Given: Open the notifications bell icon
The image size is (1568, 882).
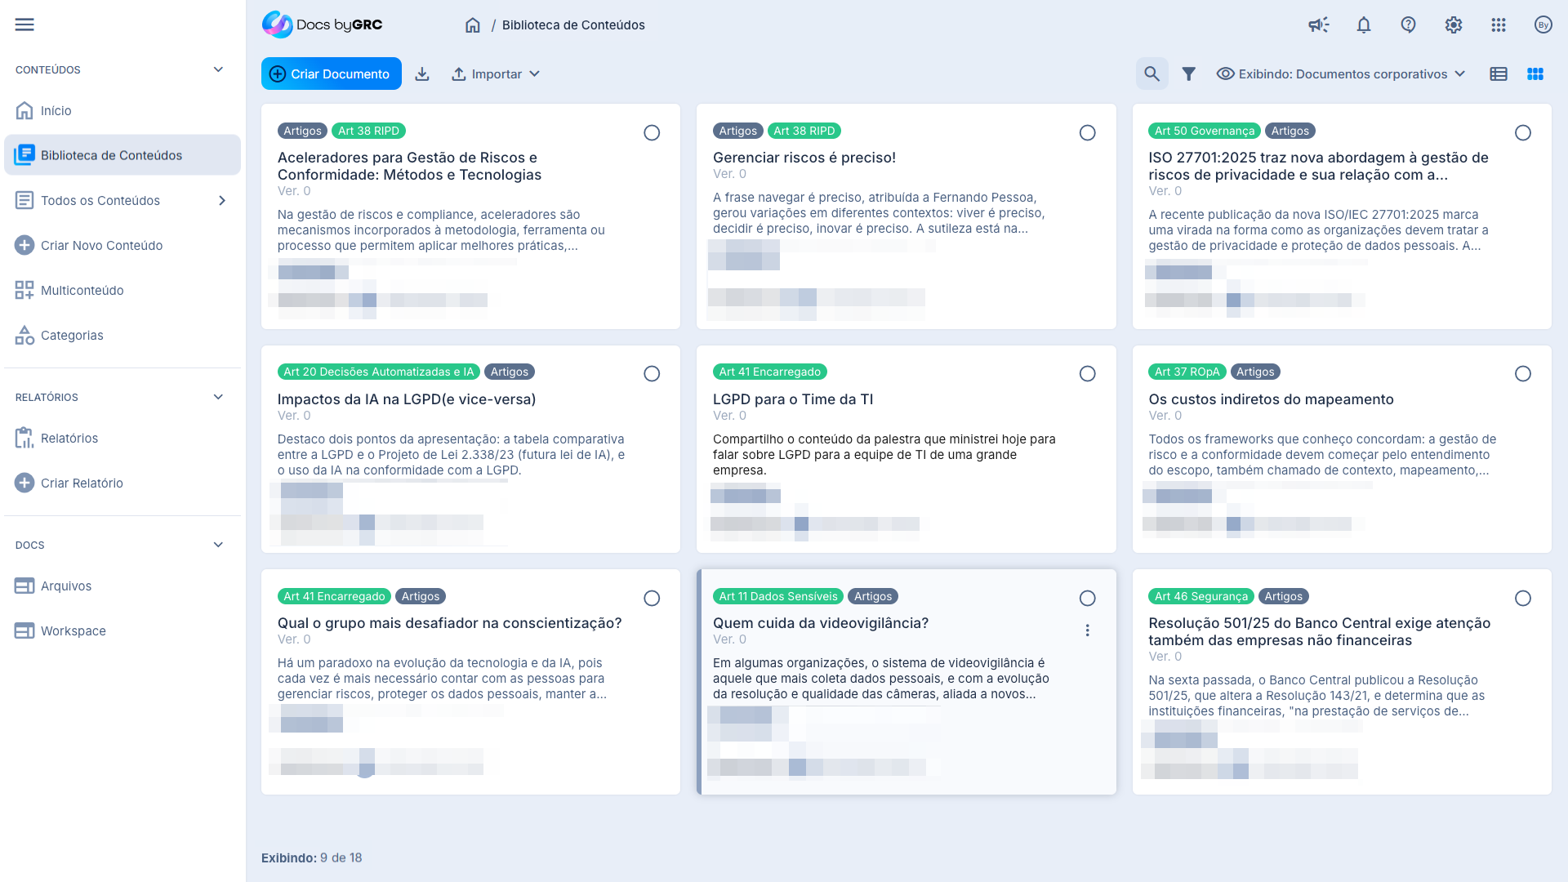Looking at the screenshot, I should click(1364, 24).
